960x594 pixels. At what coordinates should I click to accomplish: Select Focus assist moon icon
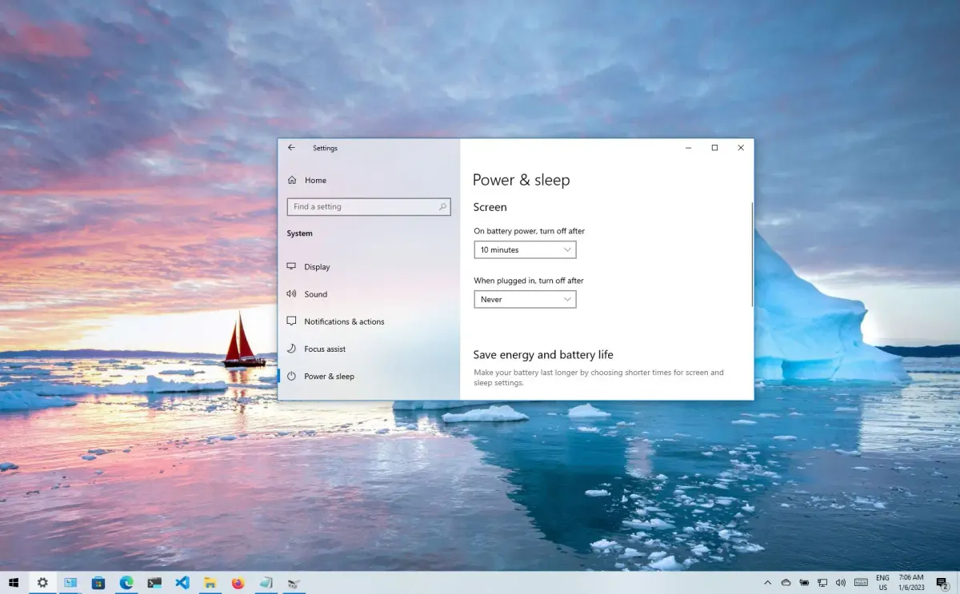pos(291,349)
